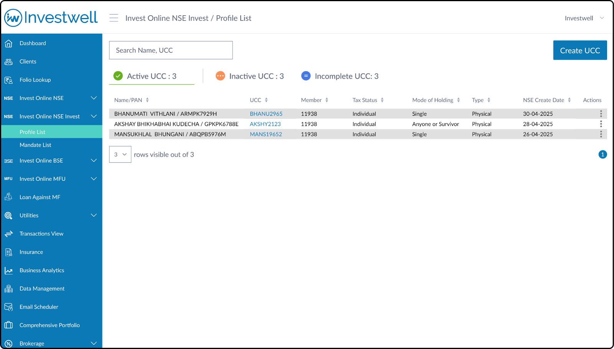Sort by Type column arrows
This screenshot has height=349, width=614.
click(x=489, y=100)
